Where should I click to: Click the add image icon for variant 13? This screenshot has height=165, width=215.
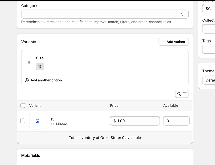[37, 121]
